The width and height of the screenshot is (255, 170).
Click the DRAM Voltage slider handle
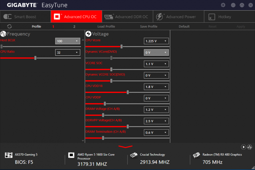103,115
